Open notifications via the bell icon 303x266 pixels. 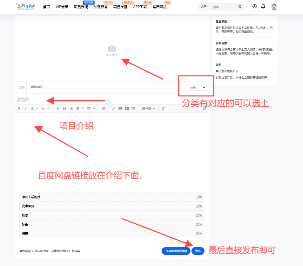tap(263, 6)
